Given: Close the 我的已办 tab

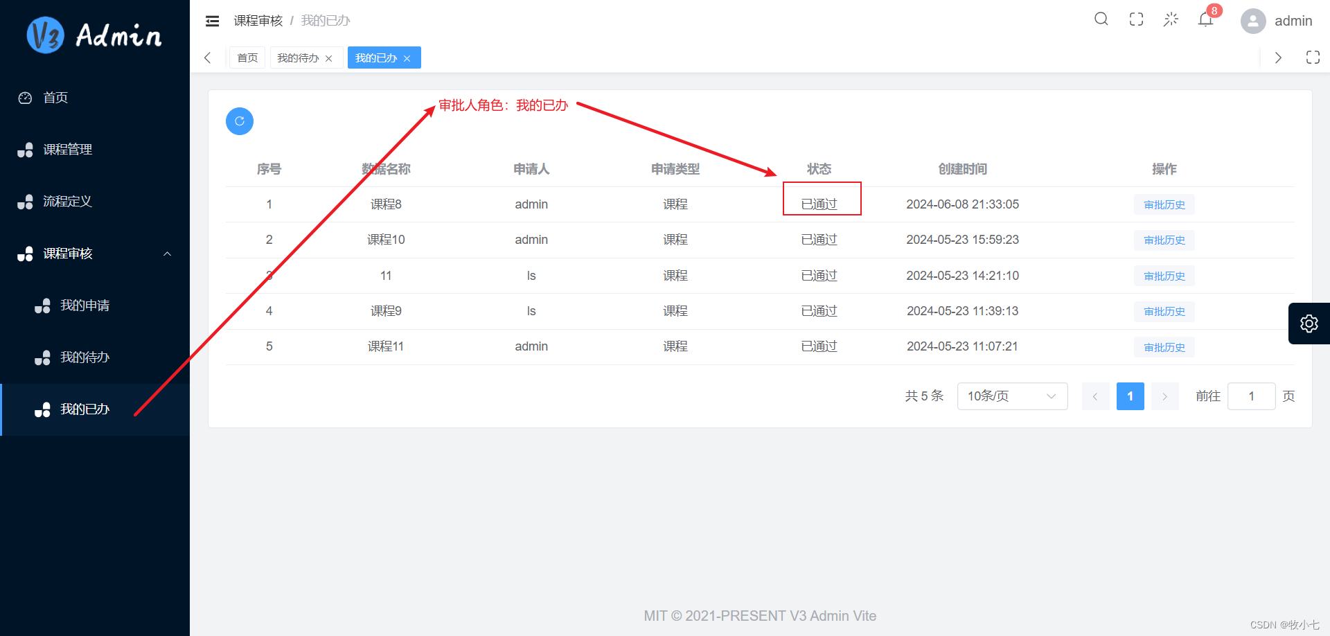Looking at the screenshot, I should tap(407, 58).
